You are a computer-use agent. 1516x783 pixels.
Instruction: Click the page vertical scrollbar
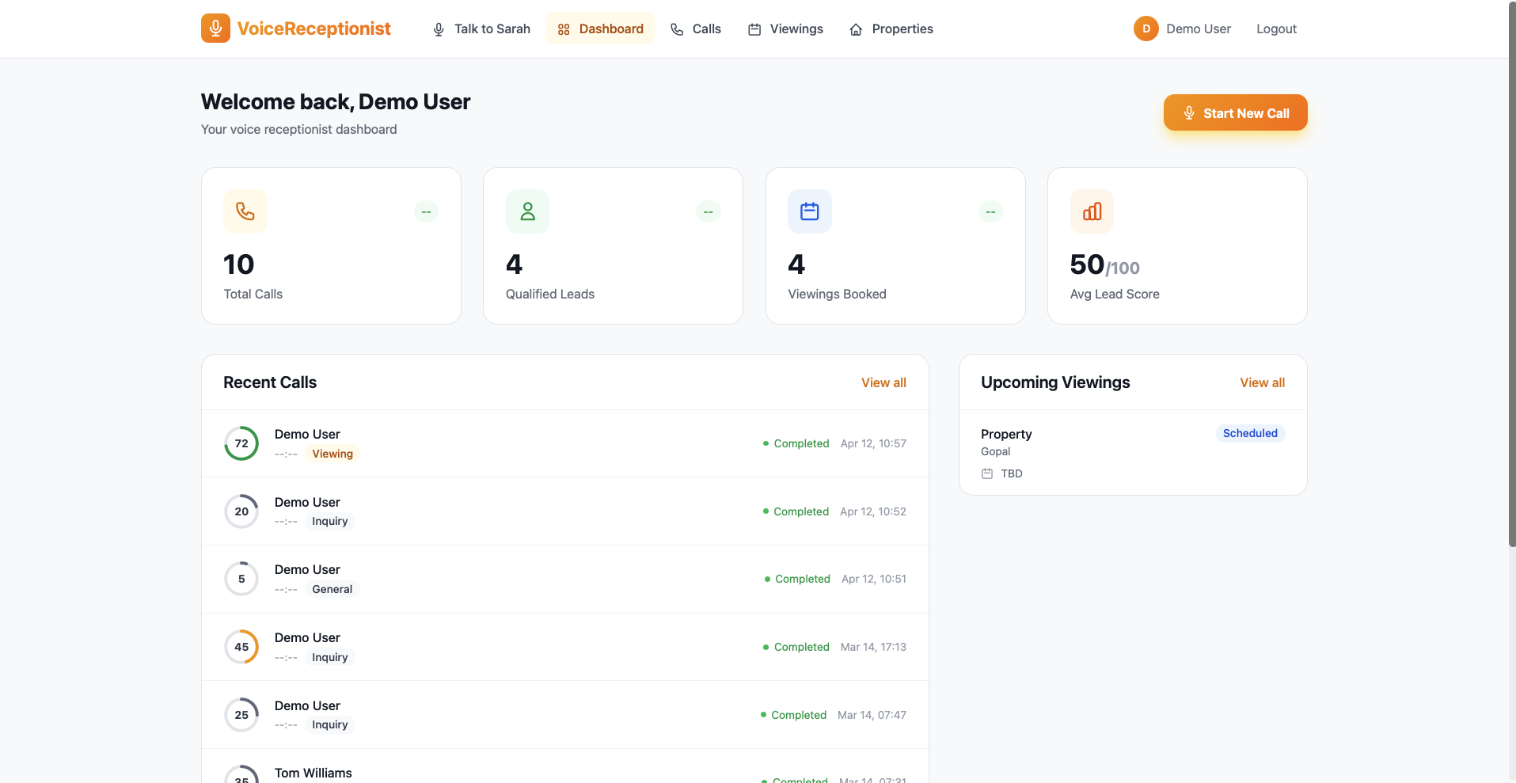click(1511, 277)
